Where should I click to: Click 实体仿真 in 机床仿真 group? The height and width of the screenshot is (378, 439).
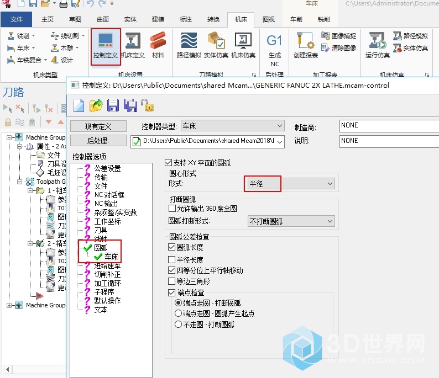pos(410,49)
